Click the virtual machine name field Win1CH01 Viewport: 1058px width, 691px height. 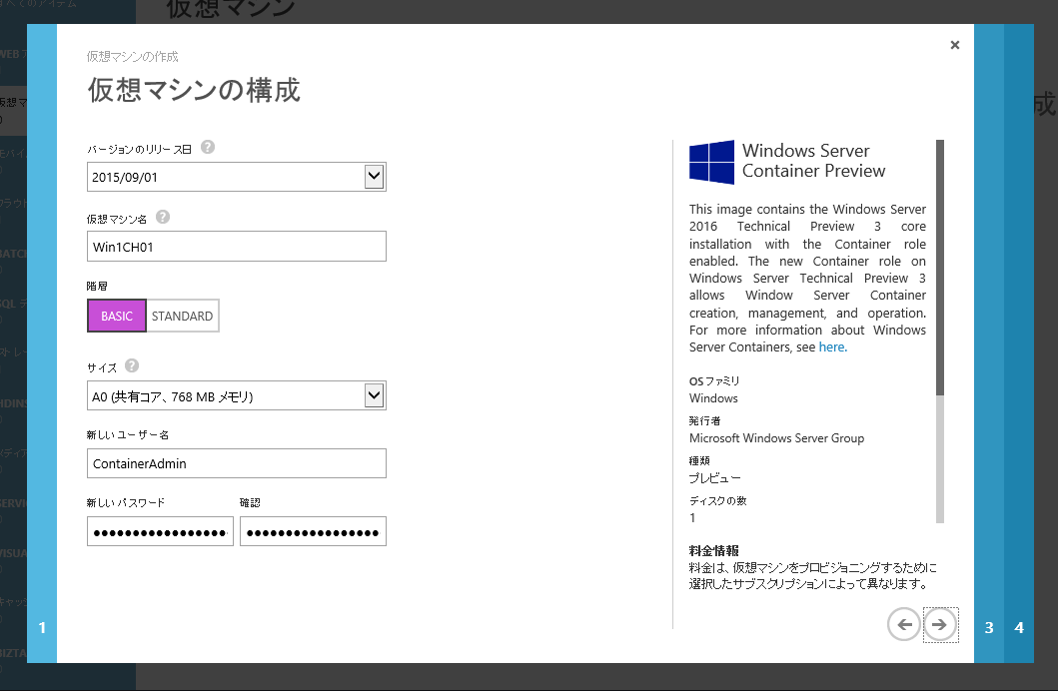[236, 247]
